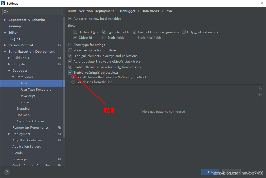Enable Fully qualified names checkbox
The height and width of the screenshot is (178, 266).
(x=184, y=32)
